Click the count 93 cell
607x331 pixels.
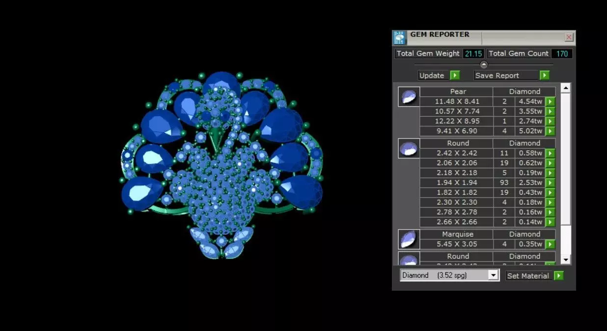504,182
